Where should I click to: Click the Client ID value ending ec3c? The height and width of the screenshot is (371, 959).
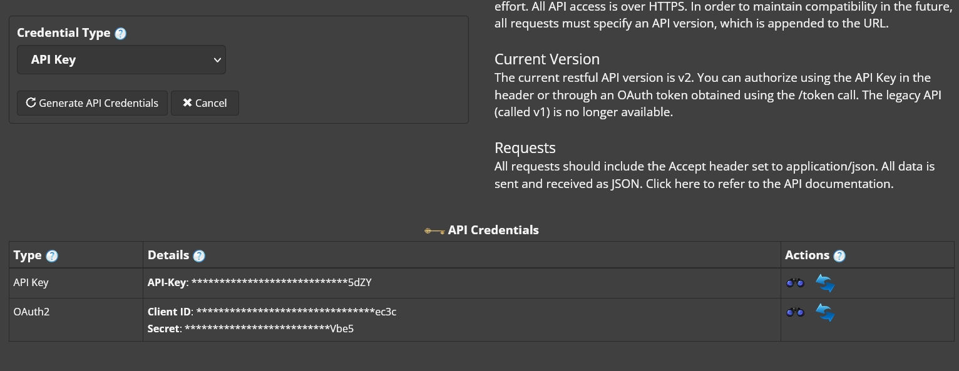[296, 312]
